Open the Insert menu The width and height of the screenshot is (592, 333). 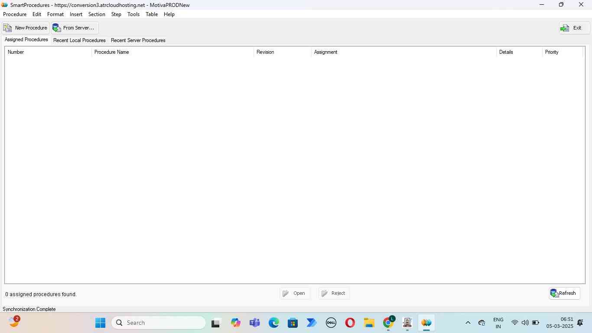[x=76, y=14]
